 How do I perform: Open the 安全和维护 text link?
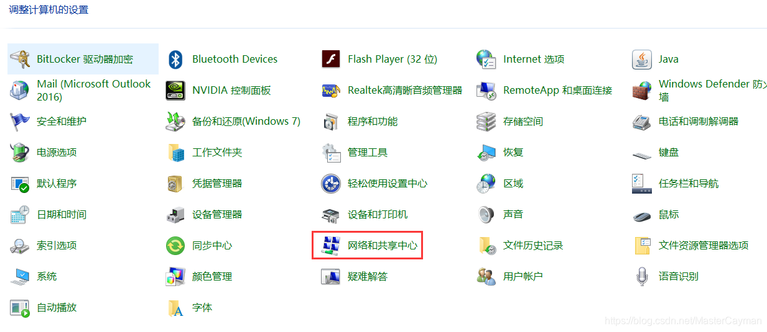[x=62, y=122]
